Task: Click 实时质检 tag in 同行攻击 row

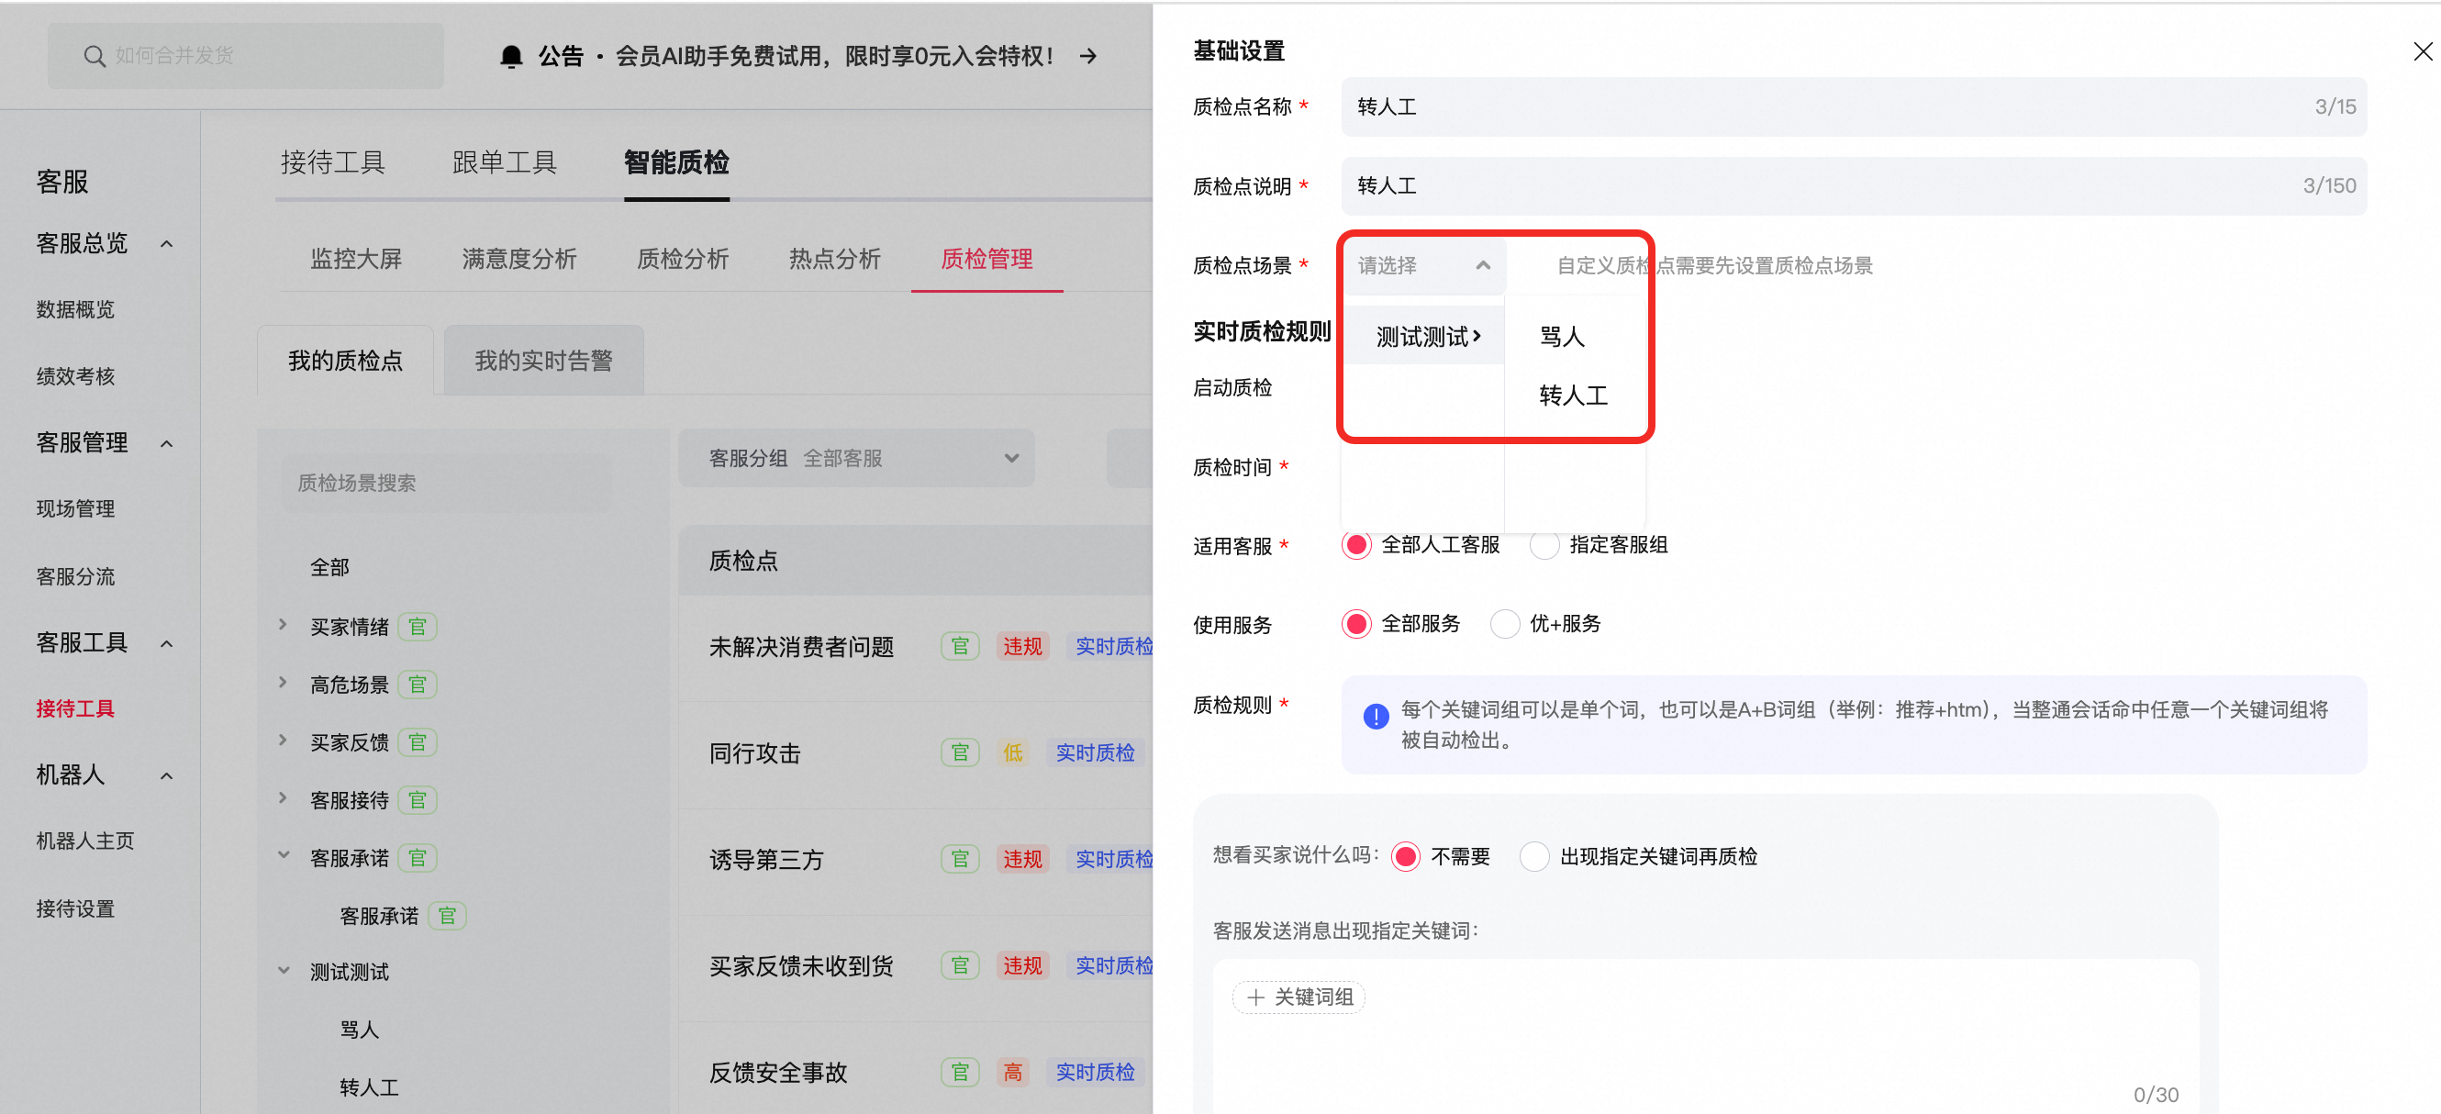Action: click(x=1095, y=752)
